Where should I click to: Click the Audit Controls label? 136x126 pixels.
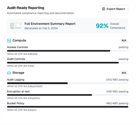pyautogui.click(x=16, y=59)
